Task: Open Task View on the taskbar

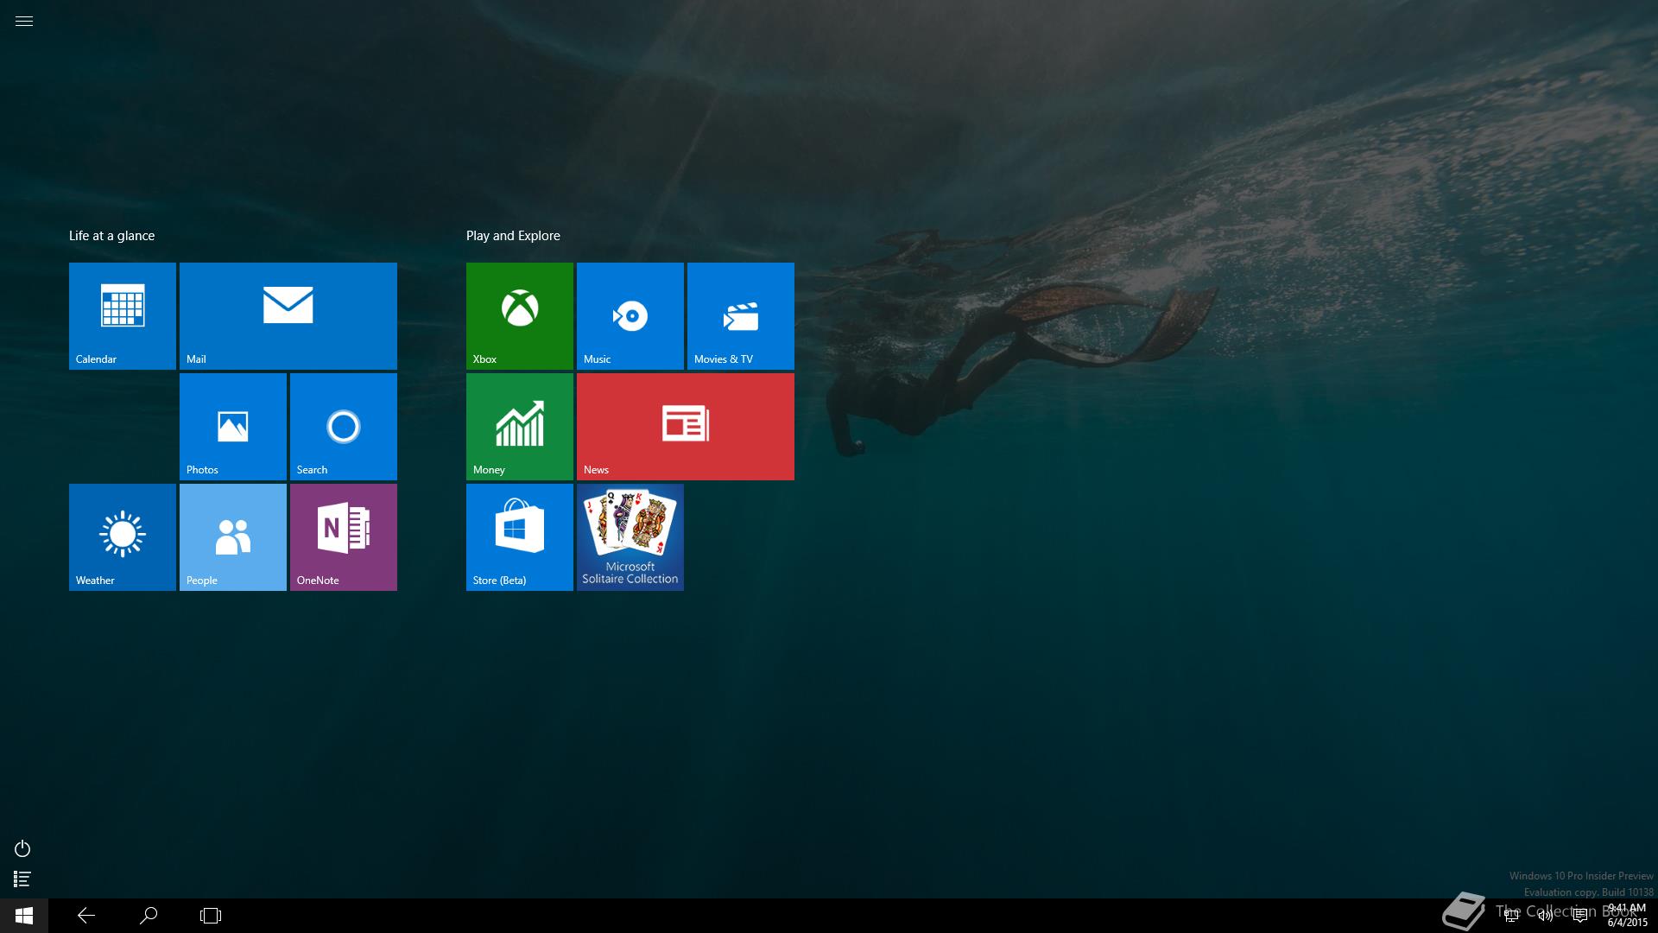Action: [211, 916]
